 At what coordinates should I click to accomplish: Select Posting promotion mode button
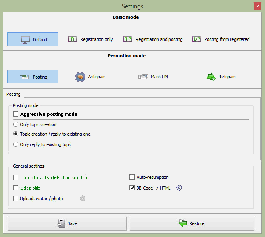(x=32, y=77)
